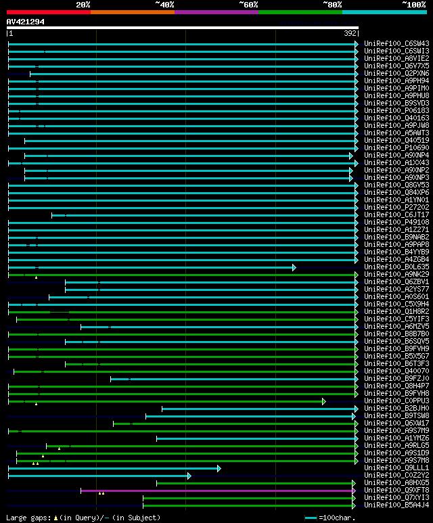Image resolution: width=433 pixels, height=523 pixels.
Task: Click the UniRef100_A5AWT3 label
Action: tap(396, 133)
